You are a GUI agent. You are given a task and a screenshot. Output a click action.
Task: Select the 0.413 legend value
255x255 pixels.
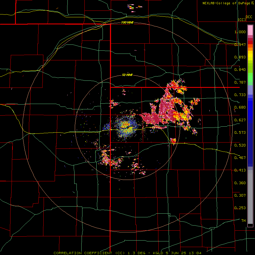point(240,170)
